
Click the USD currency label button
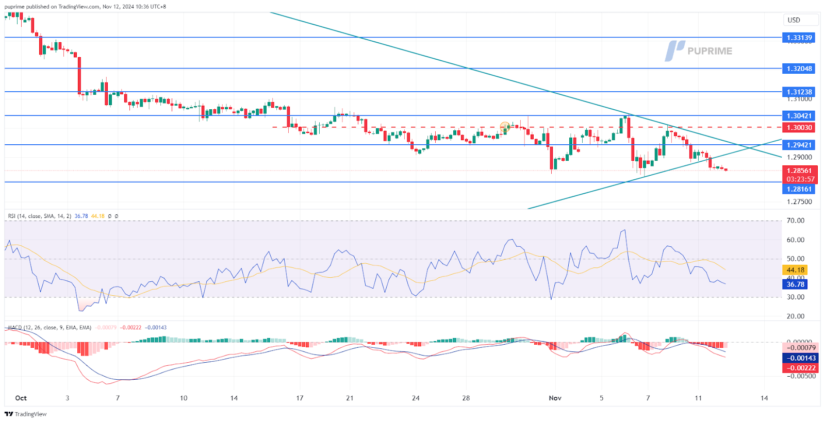801,20
